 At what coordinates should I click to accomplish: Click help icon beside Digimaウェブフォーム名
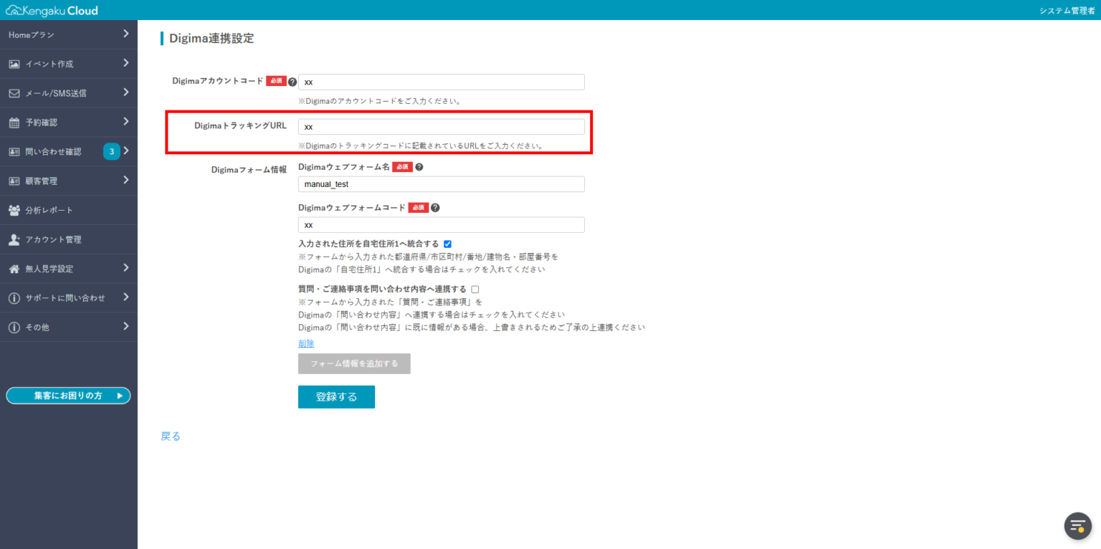(x=419, y=167)
